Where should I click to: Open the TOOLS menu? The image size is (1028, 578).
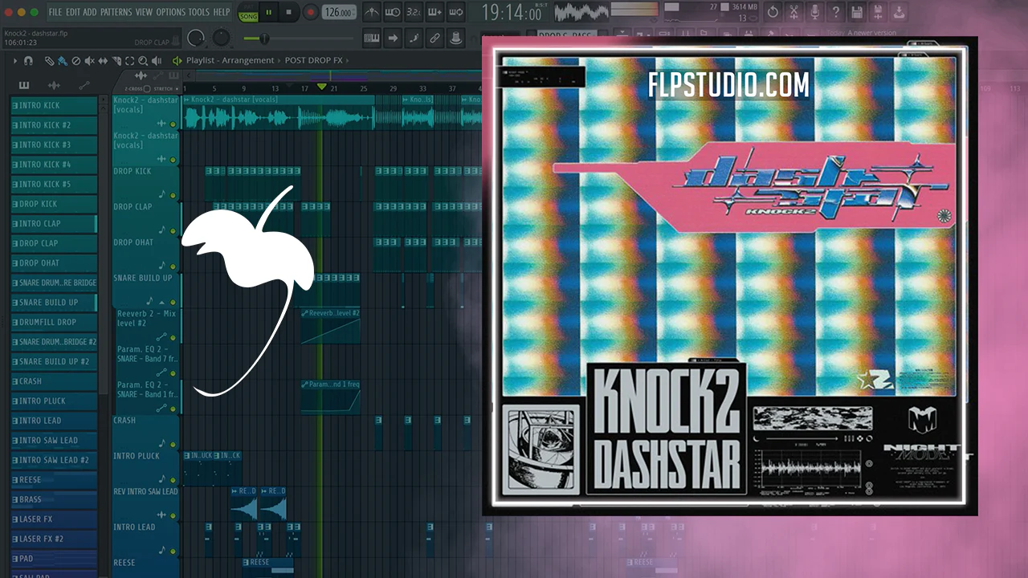(200, 12)
